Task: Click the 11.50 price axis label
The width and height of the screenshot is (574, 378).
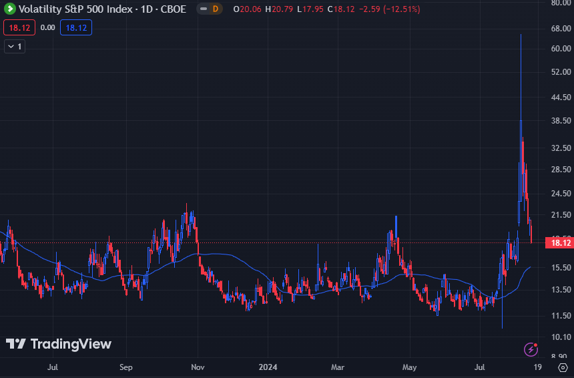Action: coord(561,315)
